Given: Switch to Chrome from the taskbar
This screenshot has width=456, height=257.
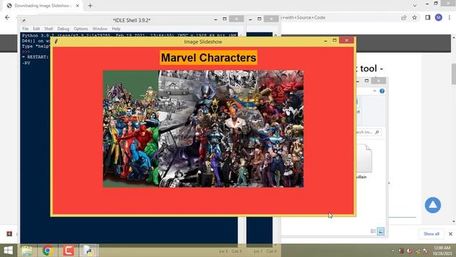Looking at the screenshot, I should (x=48, y=251).
